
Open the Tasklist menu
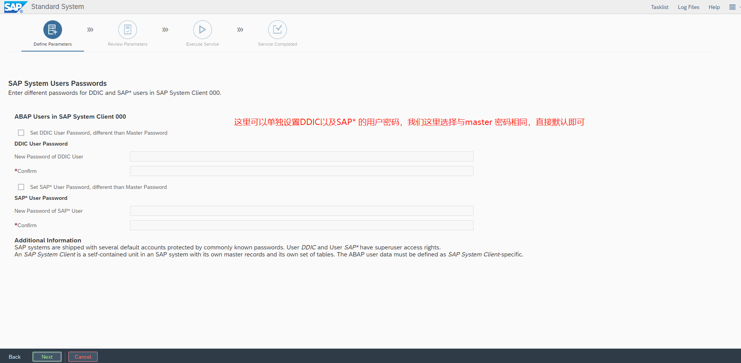659,7
